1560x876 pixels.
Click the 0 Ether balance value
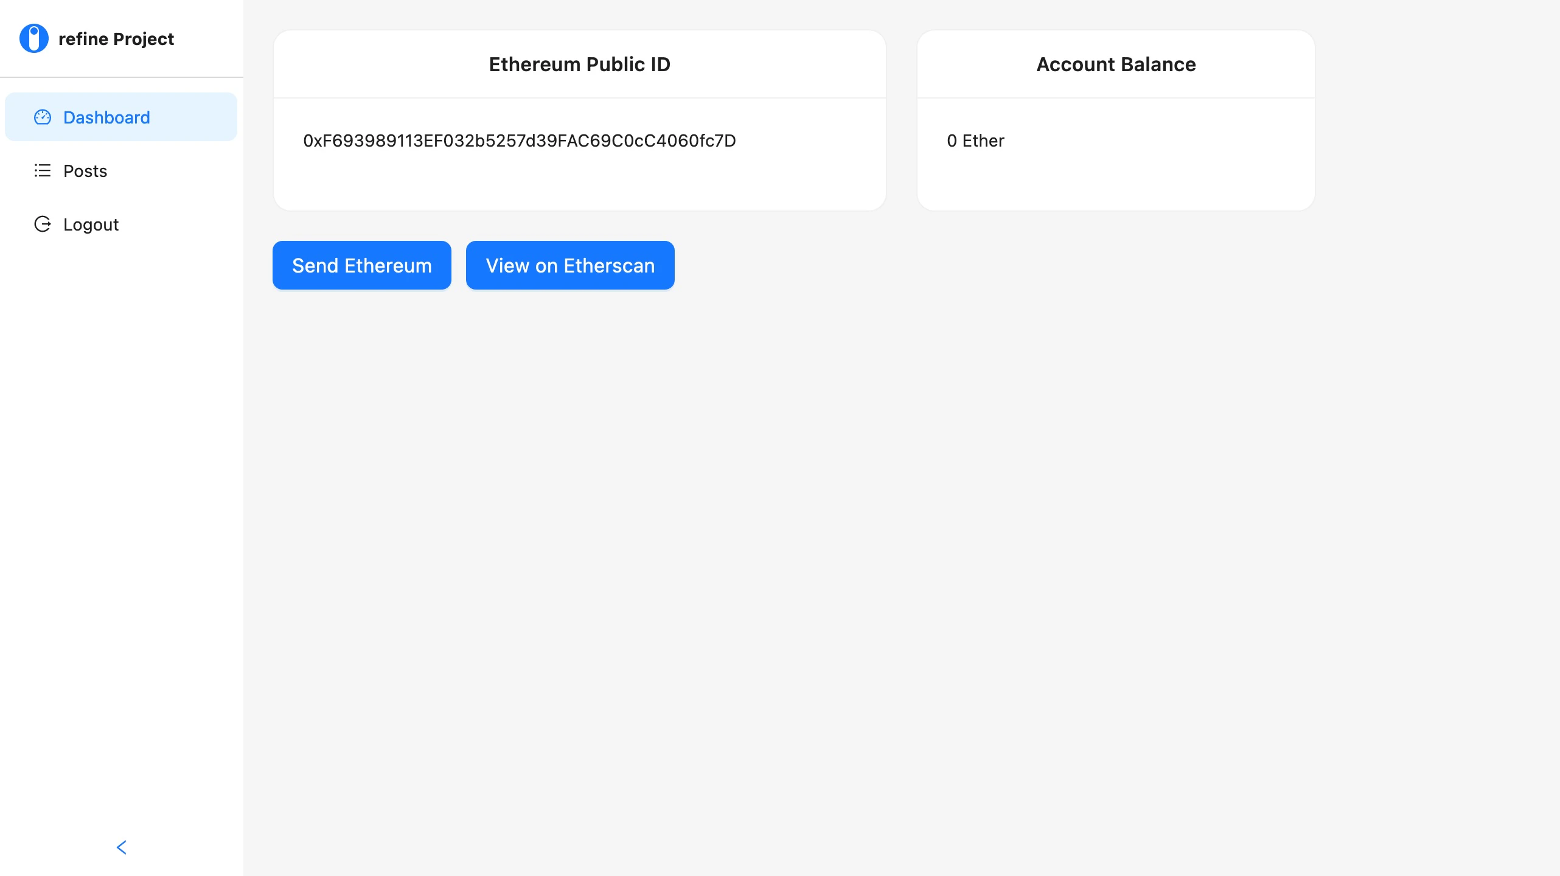point(975,141)
